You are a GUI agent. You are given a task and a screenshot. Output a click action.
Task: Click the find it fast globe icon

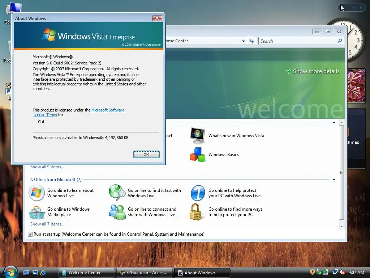click(x=117, y=193)
